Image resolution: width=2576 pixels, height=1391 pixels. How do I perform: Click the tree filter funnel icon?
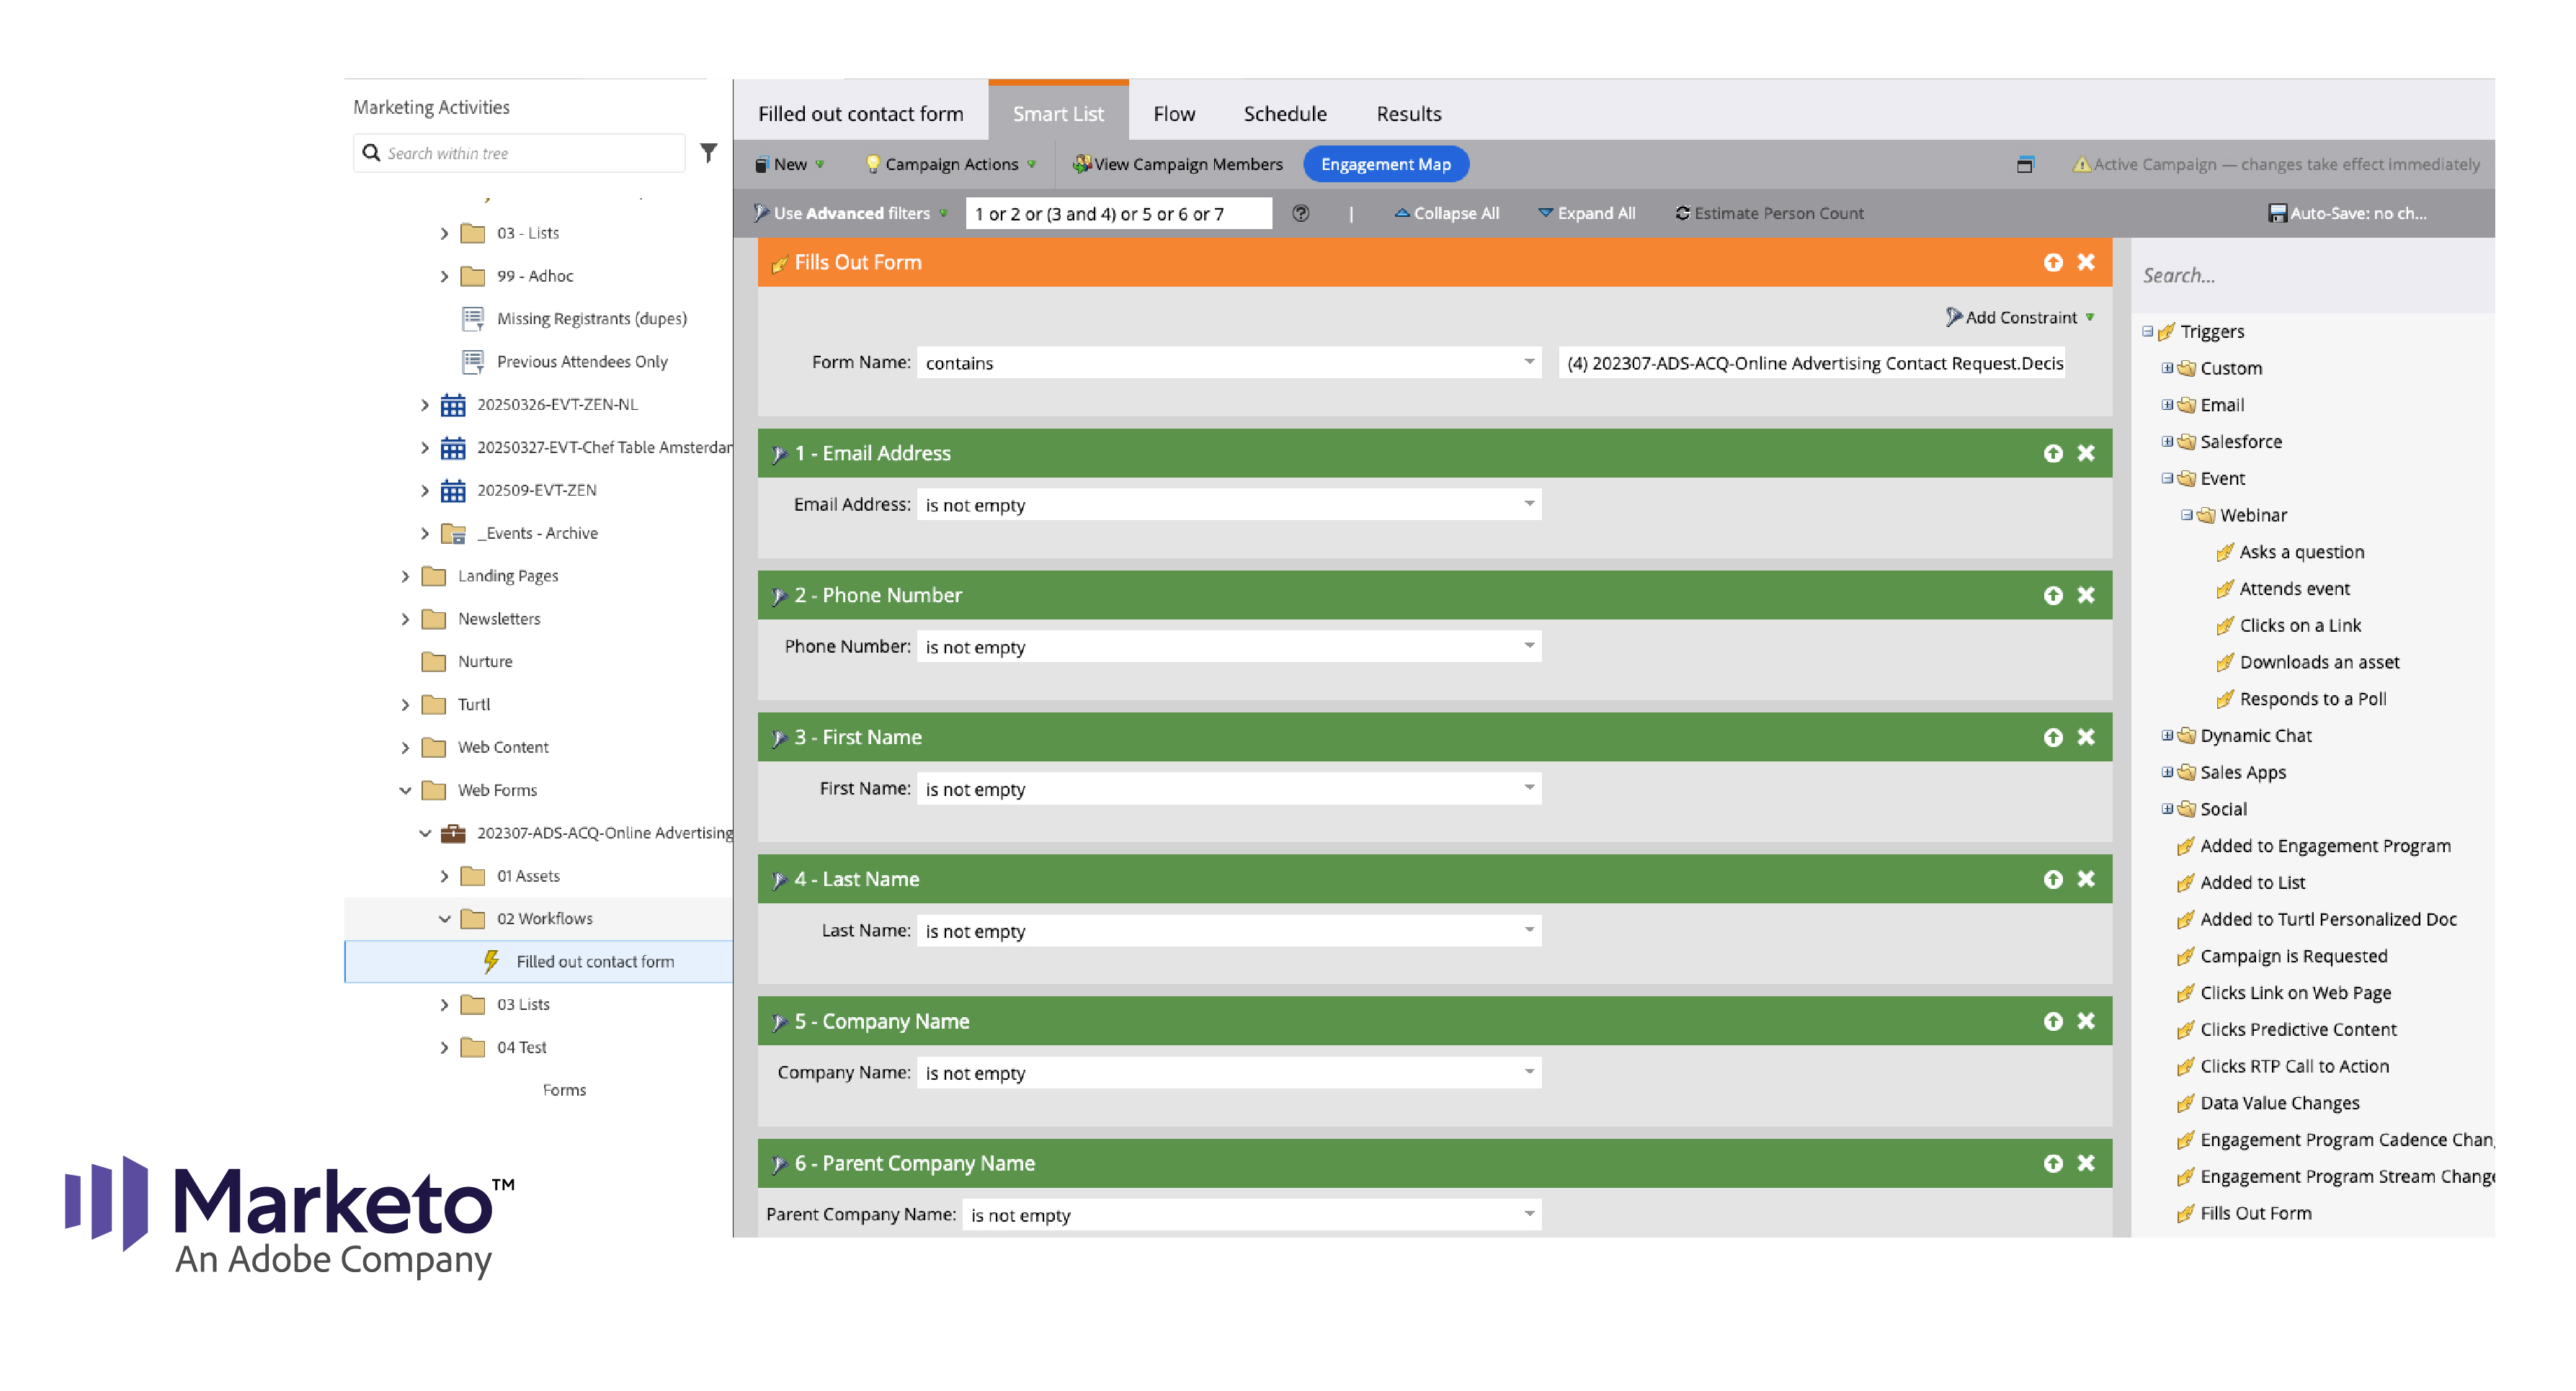pos(708,153)
